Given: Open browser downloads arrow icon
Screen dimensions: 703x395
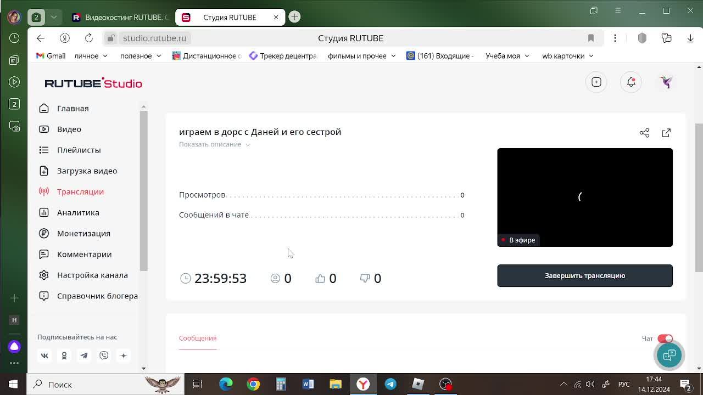Looking at the screenshot, I should point(690,38).
